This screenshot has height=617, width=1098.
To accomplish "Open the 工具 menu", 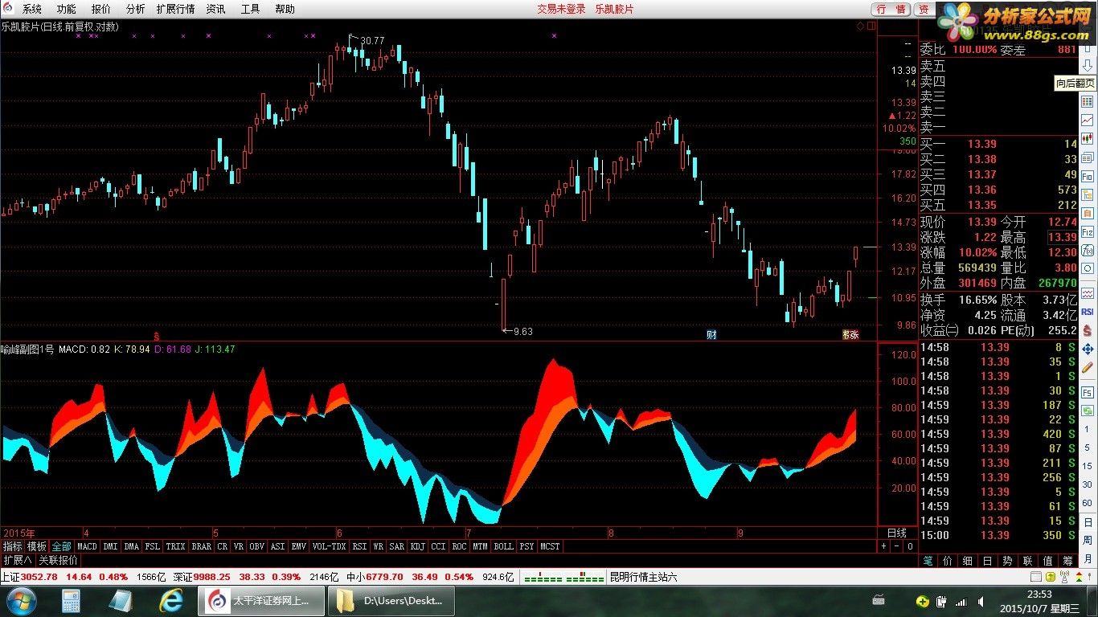I will click(x=250, y=9).
